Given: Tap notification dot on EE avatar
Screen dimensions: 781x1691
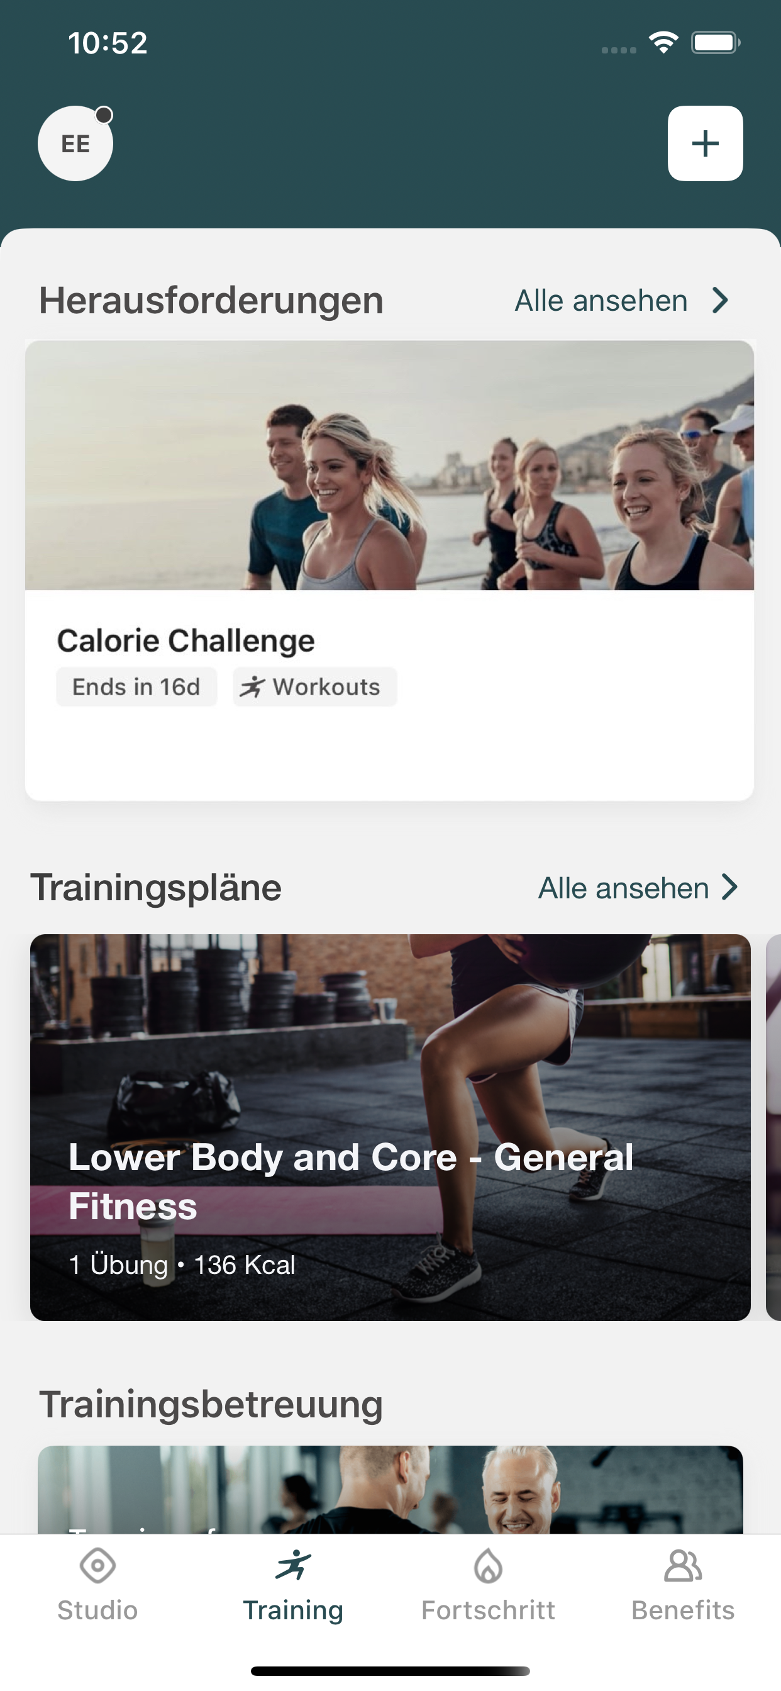Looking at the screenshot, I should pyautogui.click(x=104, y=115).
